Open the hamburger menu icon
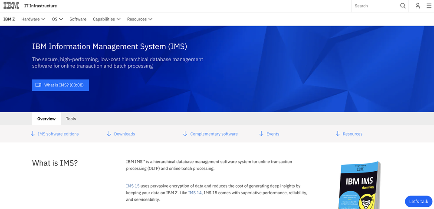This screenshot has height=209, width=434. (x=429, y=6)
